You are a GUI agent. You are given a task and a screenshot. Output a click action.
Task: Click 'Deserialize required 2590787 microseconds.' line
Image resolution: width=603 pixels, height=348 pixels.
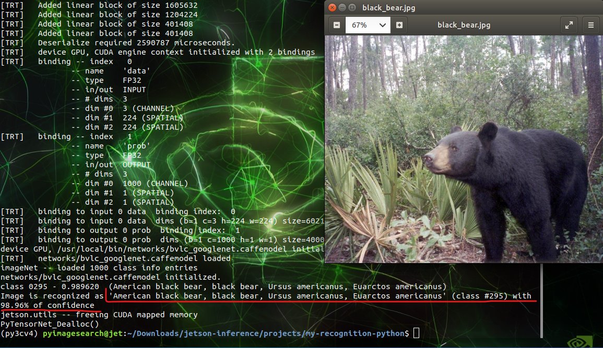(136, 43)
